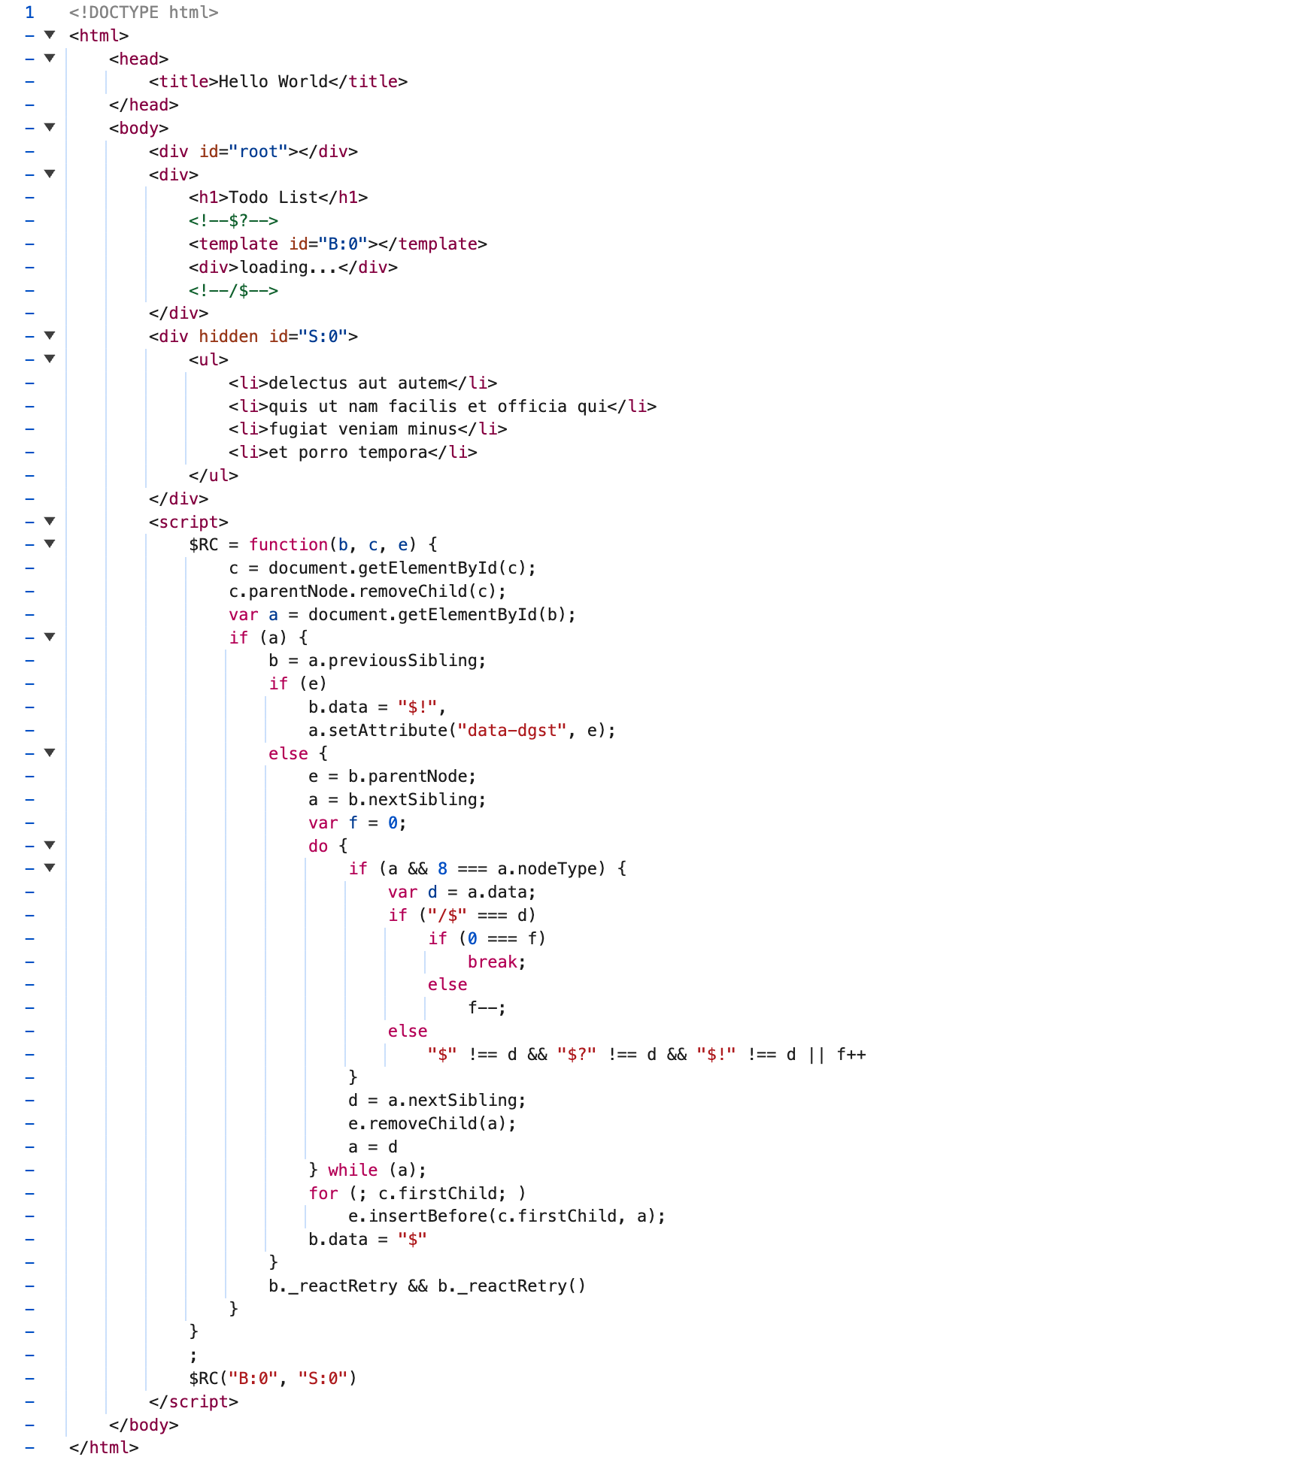The width and height of the screenshot is (1292, 1463).
Task: Fold the <script> block
Action: 50,522
